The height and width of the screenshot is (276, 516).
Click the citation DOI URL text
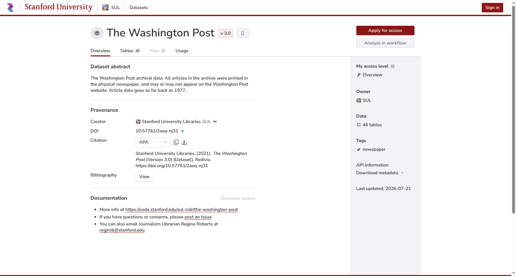[x=172, y=166]
